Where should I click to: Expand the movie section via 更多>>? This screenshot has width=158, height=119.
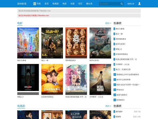[x=108, y=23]
